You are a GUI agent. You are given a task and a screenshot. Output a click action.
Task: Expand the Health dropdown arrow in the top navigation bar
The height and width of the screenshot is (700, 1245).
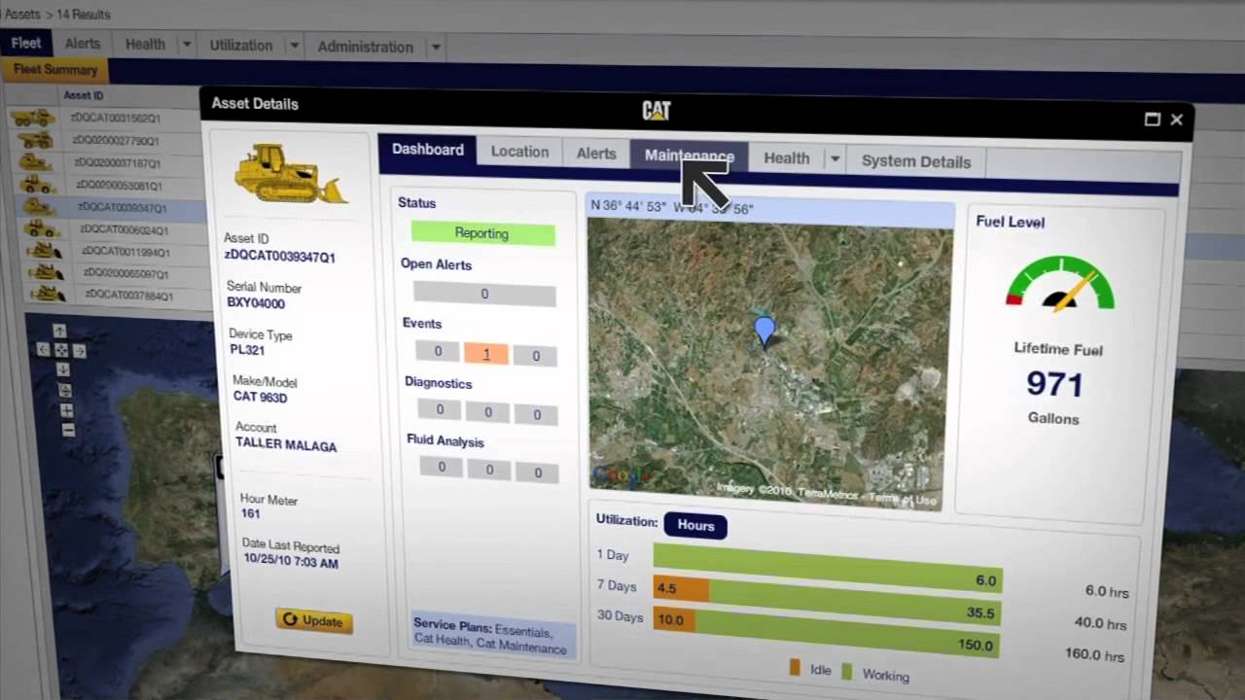pyautogui.click(x=186, y=45)
